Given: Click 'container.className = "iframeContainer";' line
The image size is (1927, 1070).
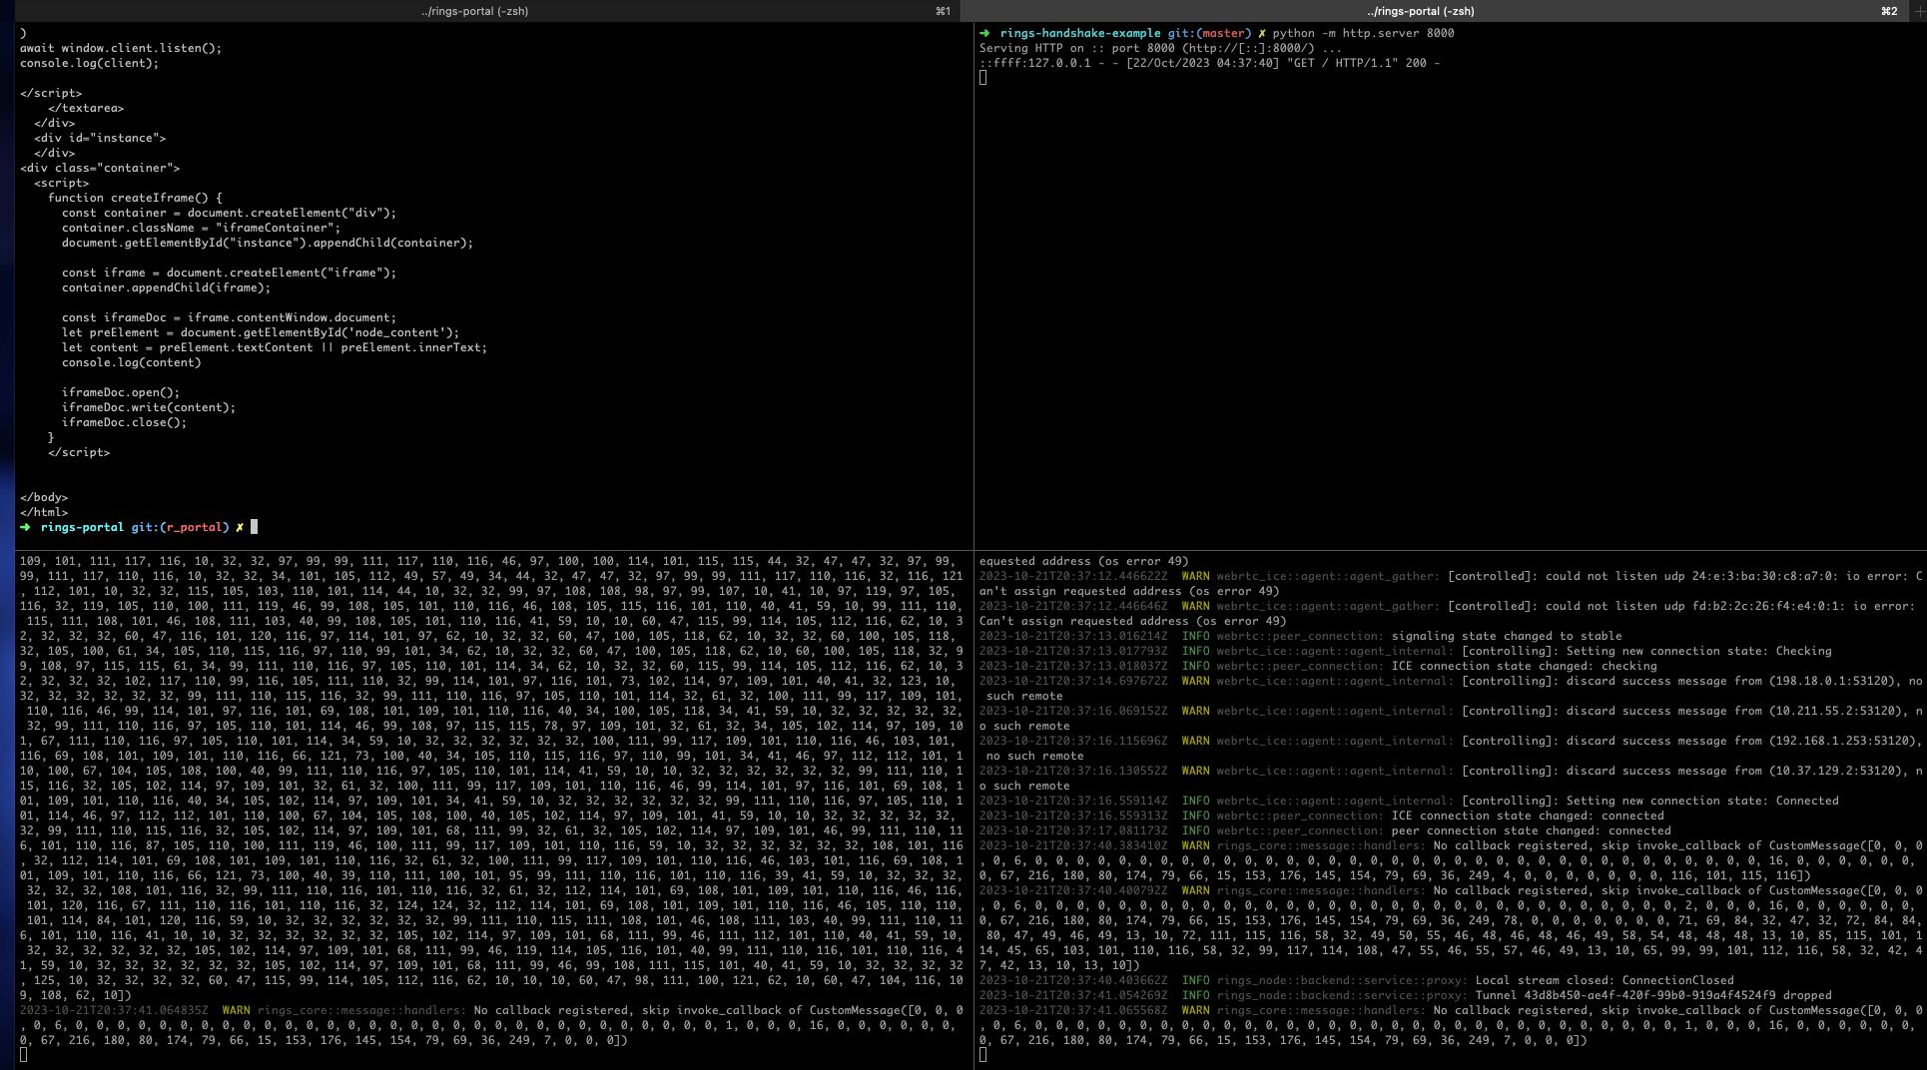Looking at the screenshot, I should pos(201,228).
